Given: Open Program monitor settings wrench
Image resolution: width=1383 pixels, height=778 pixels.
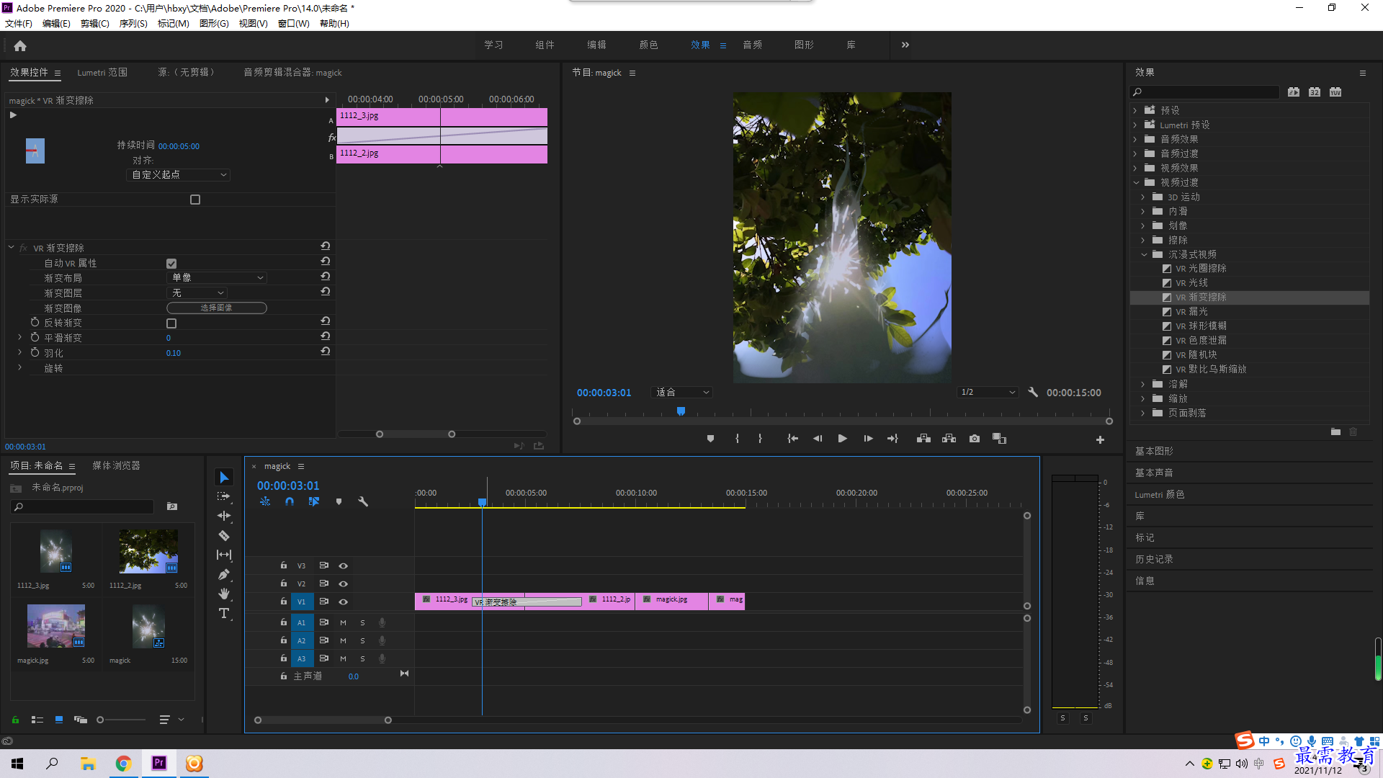Looking at the screenshot, I should click(x=1033, y=393).
